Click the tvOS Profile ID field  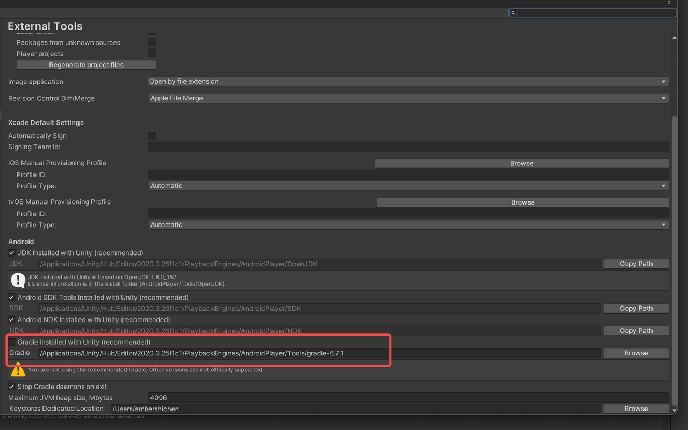coord(408,214)
